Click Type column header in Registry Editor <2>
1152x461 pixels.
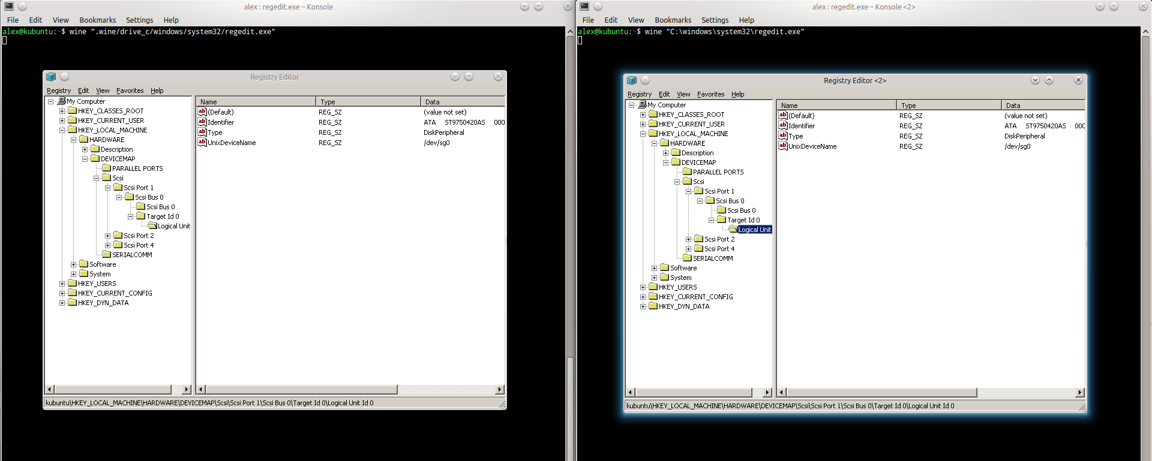(x=949, y=106)
